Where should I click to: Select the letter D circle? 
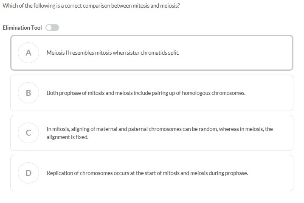(28, 173)
